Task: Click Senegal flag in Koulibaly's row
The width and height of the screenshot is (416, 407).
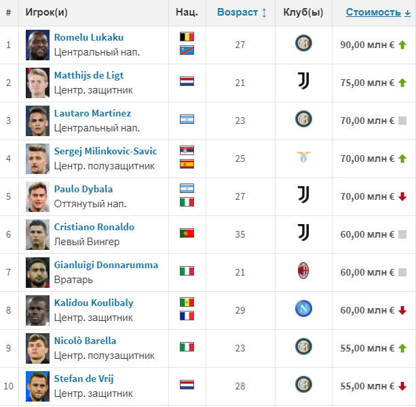Action: tap(187, 303)
